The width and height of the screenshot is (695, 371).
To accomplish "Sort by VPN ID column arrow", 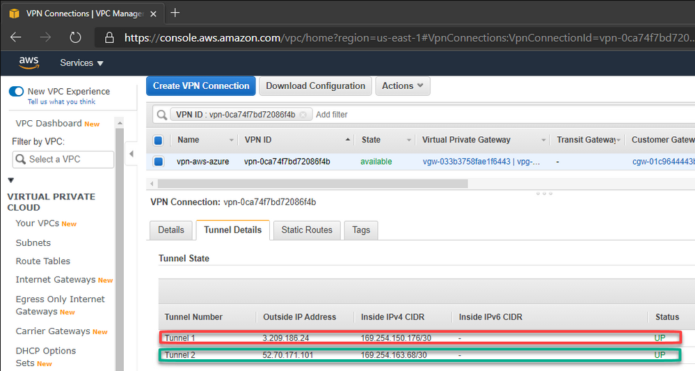I will point(348,140).
